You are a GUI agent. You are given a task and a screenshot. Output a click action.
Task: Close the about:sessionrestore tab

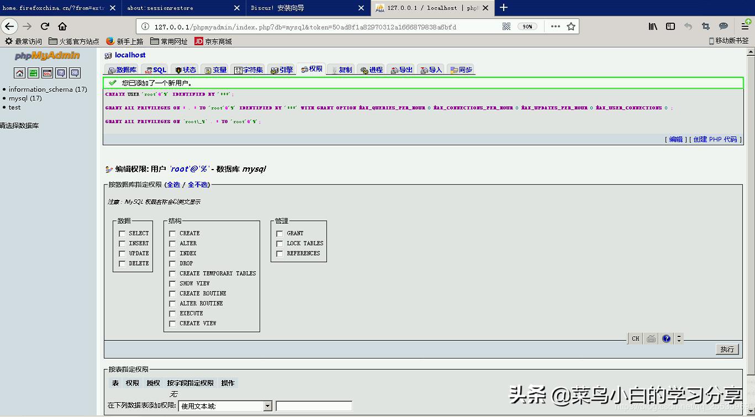click(237, 8)
